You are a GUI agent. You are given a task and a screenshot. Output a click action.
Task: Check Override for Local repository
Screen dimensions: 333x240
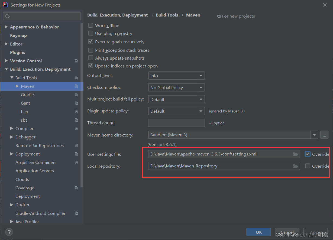click(308, 166)
